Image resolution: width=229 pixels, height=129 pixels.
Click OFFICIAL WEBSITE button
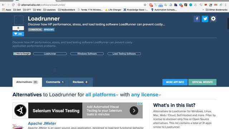pyautogui.click(x=203, y=82)
